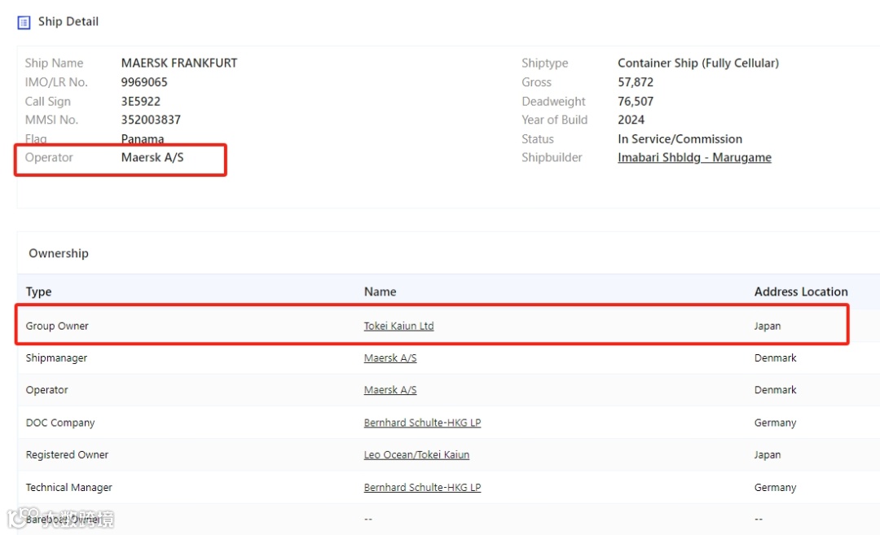The image size is (880, 535).
Task: Click the DOC Company type cell
Action: click(60, 423)
